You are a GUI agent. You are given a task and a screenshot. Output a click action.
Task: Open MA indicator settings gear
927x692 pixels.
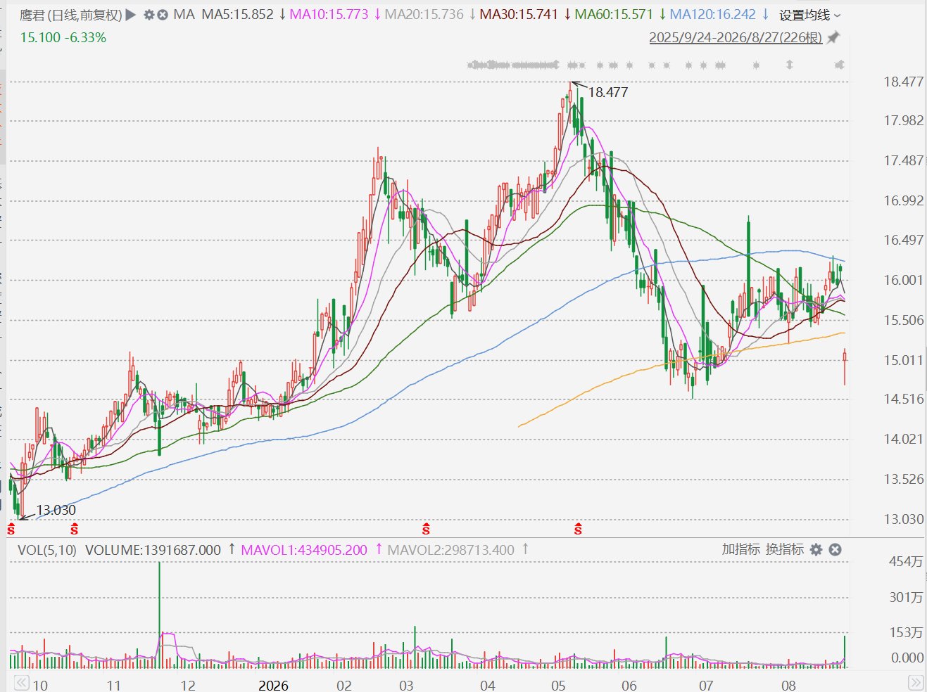tap(149, 14)
